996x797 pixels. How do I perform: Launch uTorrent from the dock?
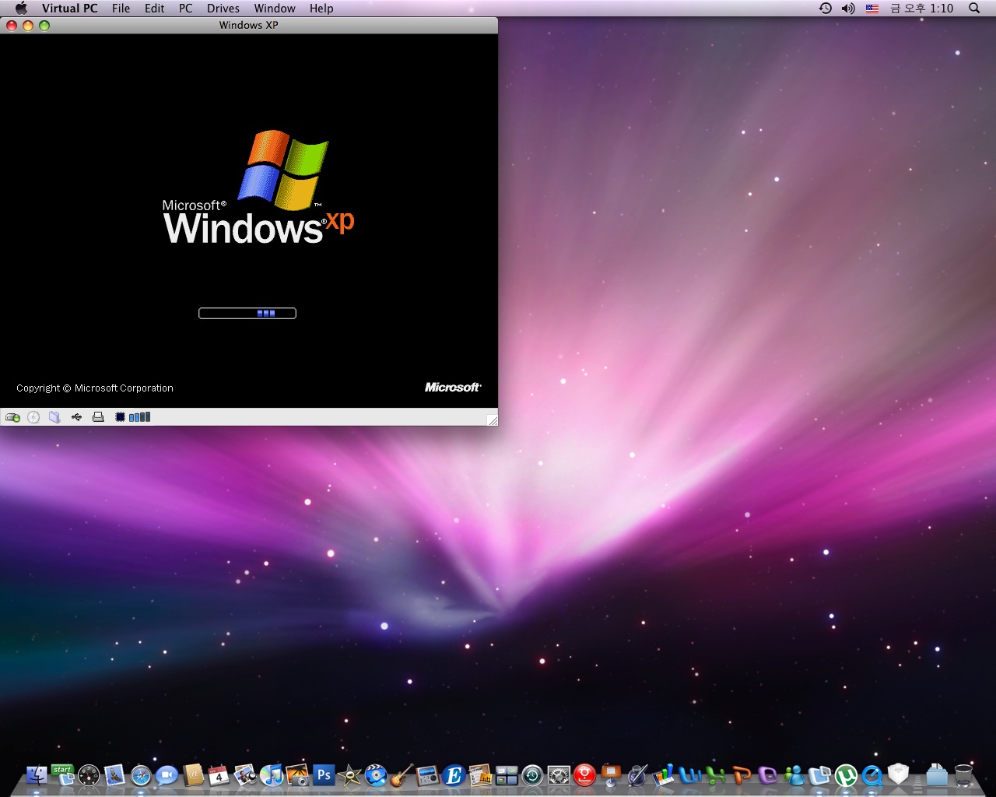(846, 775)
